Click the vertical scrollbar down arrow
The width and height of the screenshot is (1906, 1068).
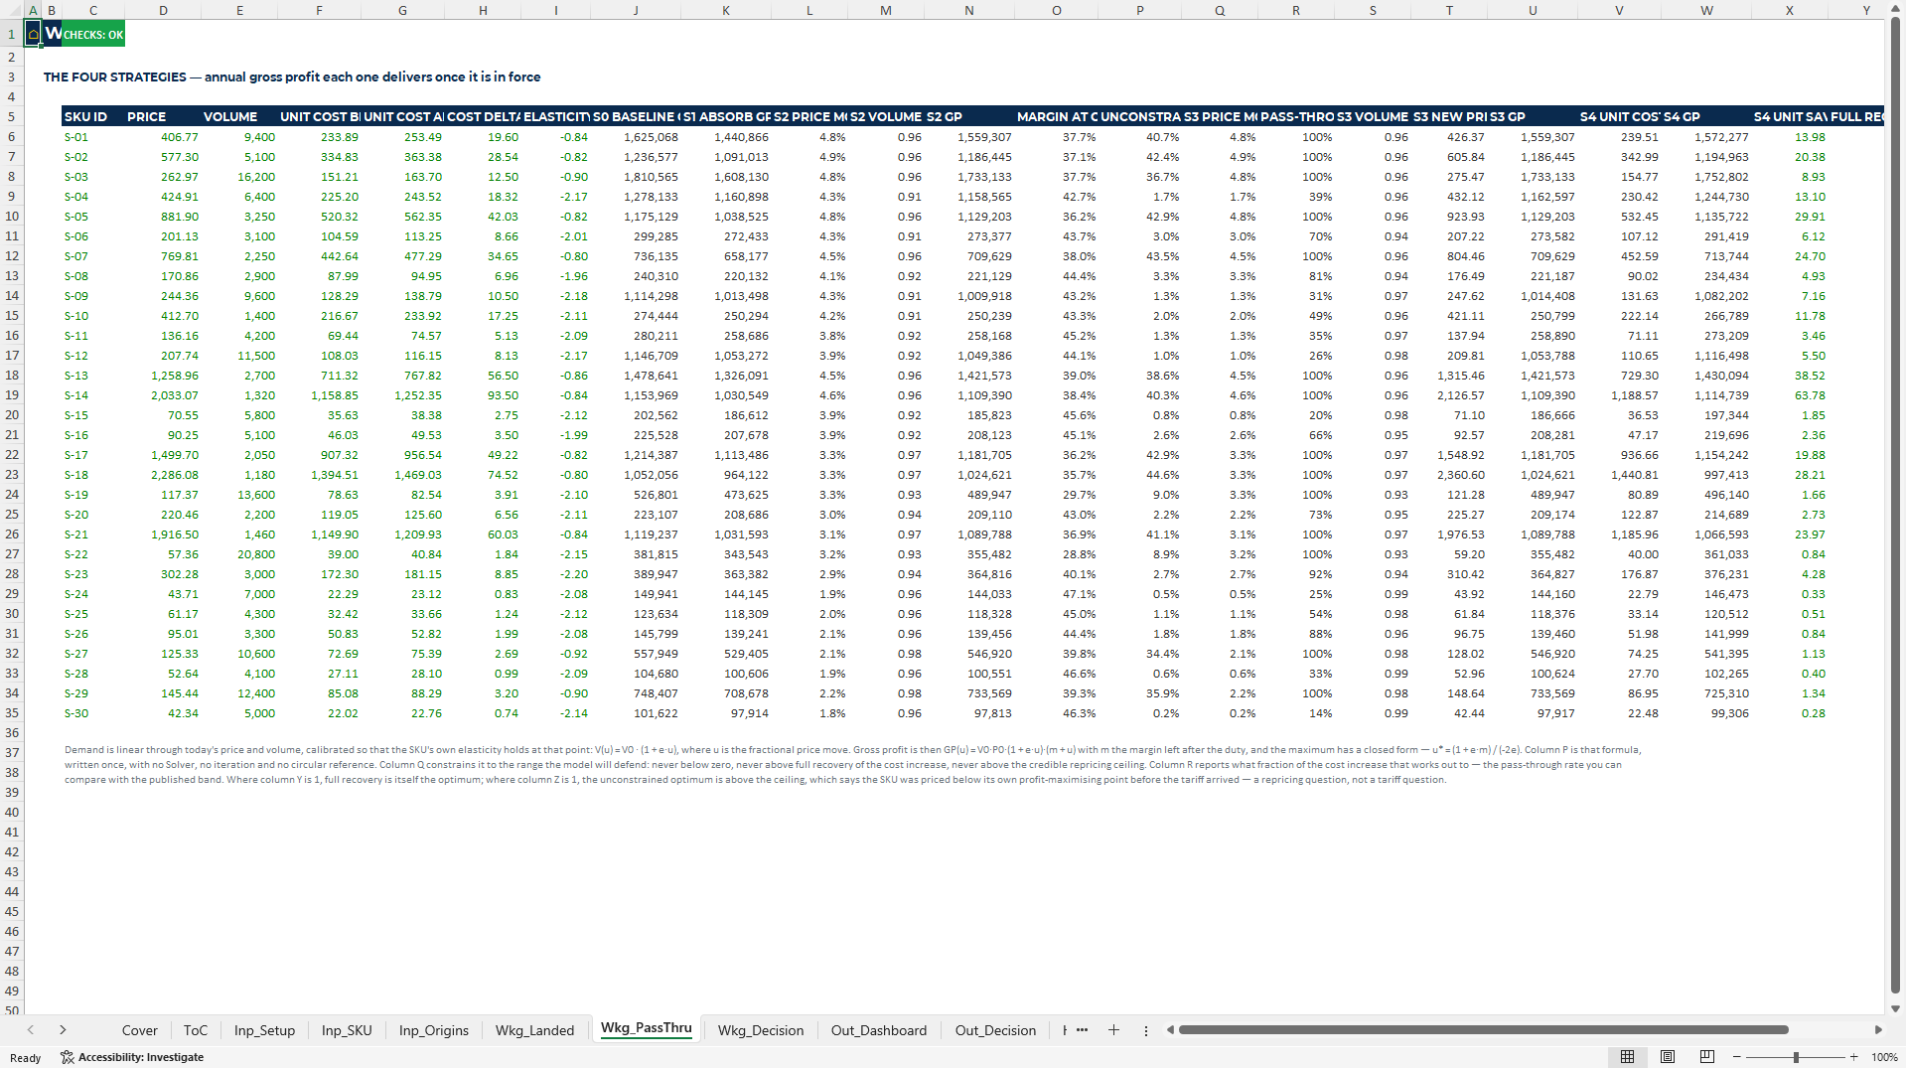(1895, 1008)
